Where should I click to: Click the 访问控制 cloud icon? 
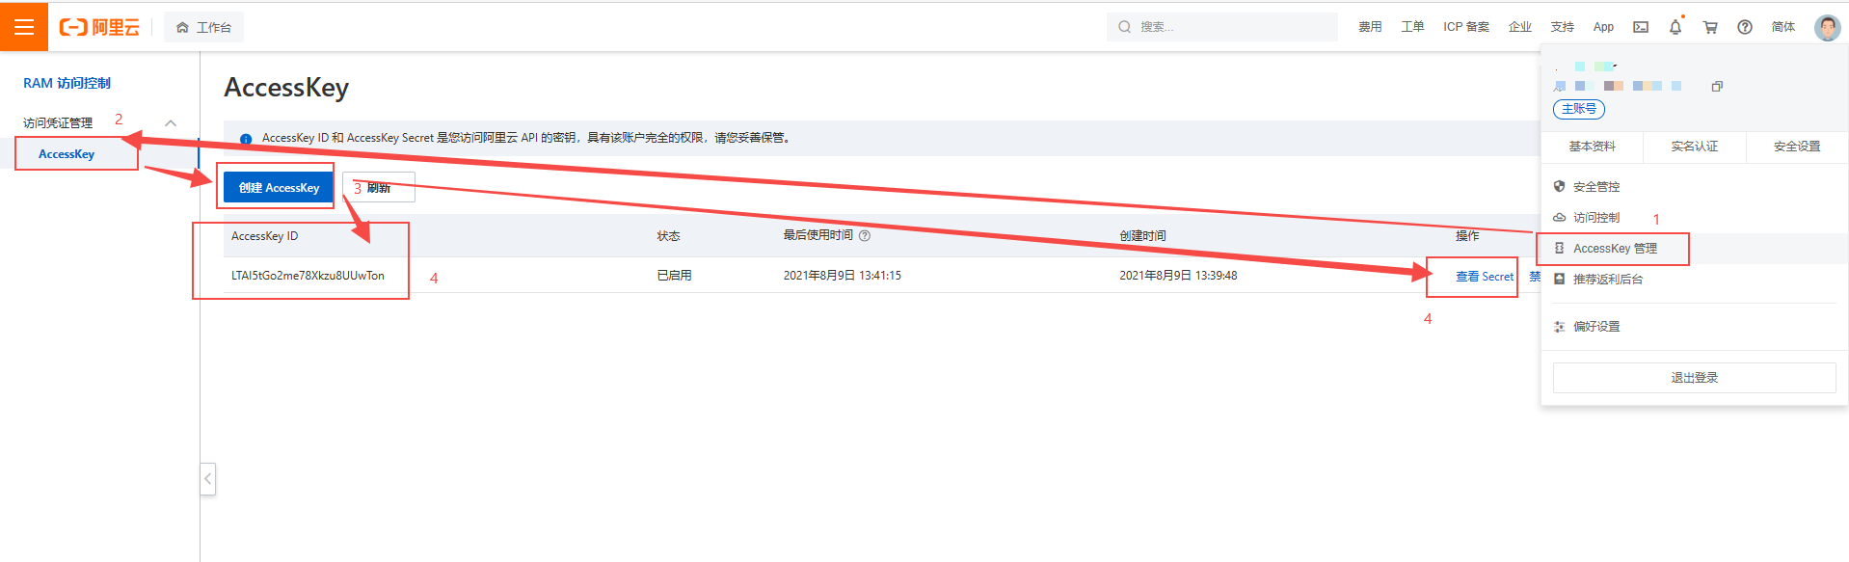[x=1559, y=217]
